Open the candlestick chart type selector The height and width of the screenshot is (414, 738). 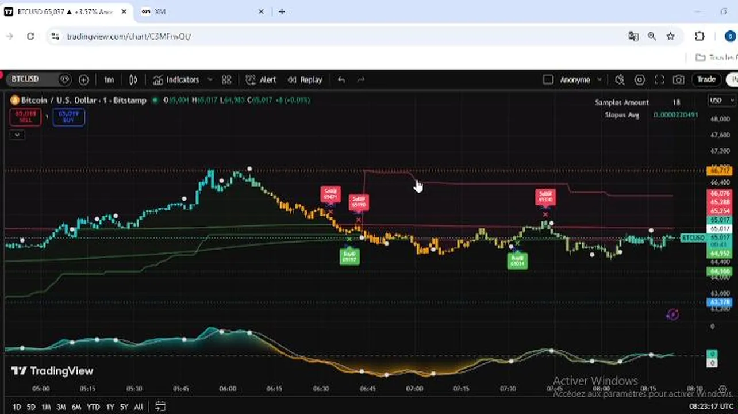[x=133, y=80]
